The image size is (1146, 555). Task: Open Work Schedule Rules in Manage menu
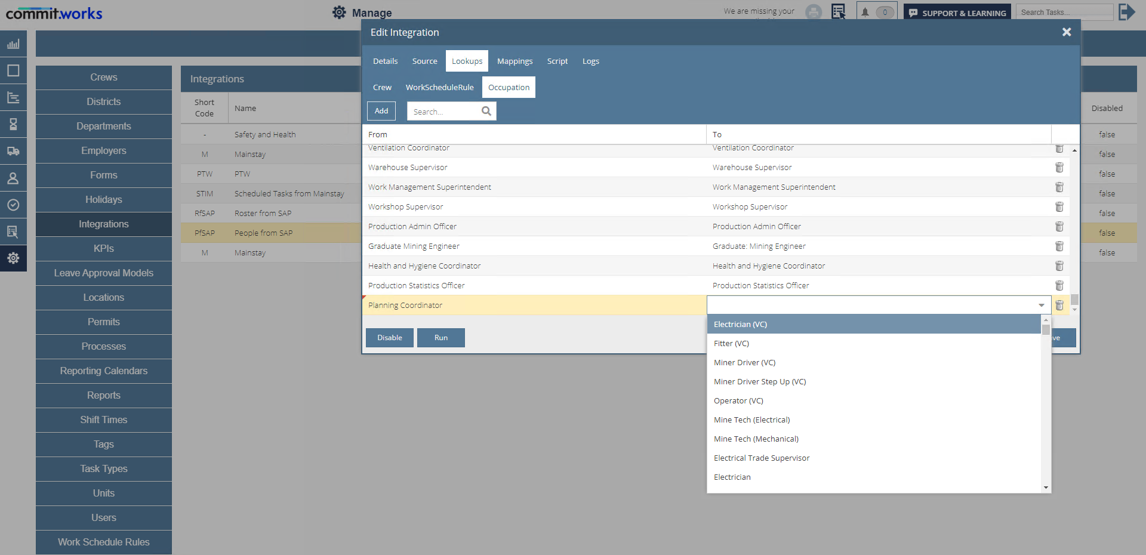click(104, 542)
